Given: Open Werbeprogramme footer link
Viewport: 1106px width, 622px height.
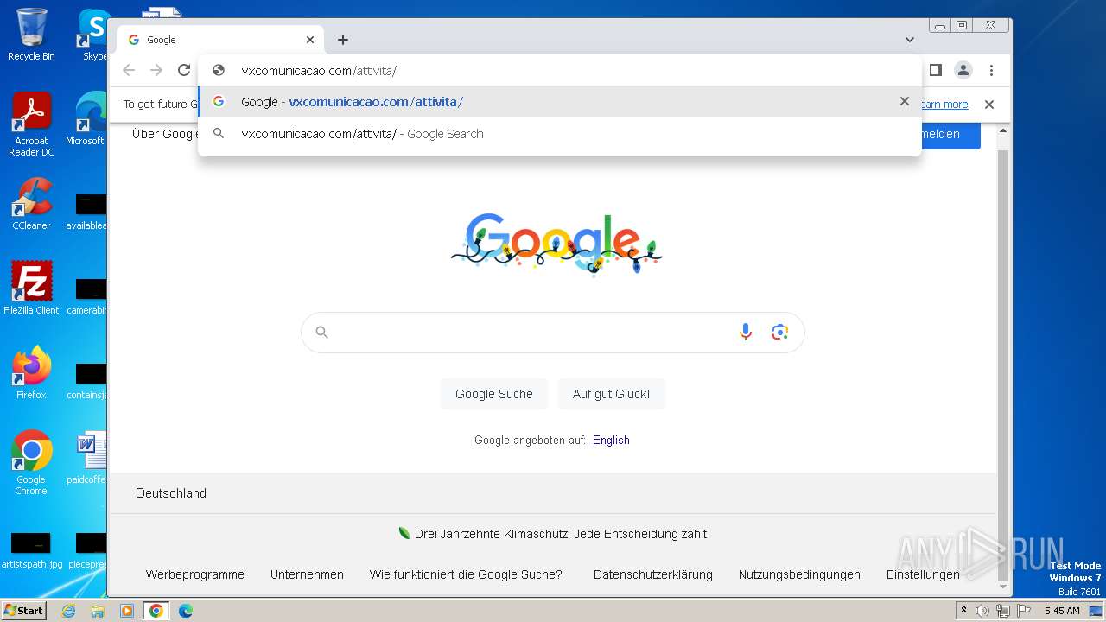Looking at the screenshot, I should pyautogui.click(x=195, y=574).
